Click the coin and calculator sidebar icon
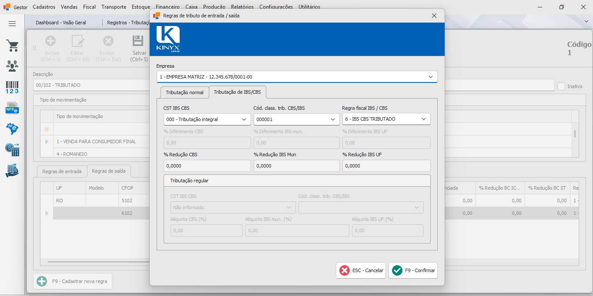Viewport: 593px width, 296px height. (12, 149)
